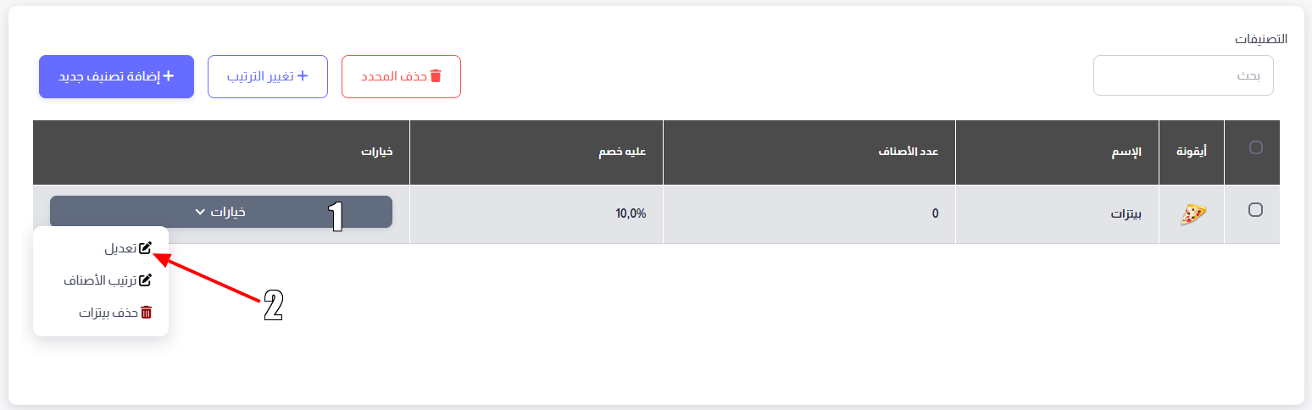Click the edit icon beside ترتيب الأصناف
This screenshot has width=1312, height=410.
145,280
